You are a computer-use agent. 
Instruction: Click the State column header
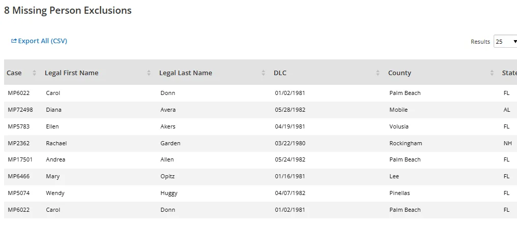click(x=509, y=73)
